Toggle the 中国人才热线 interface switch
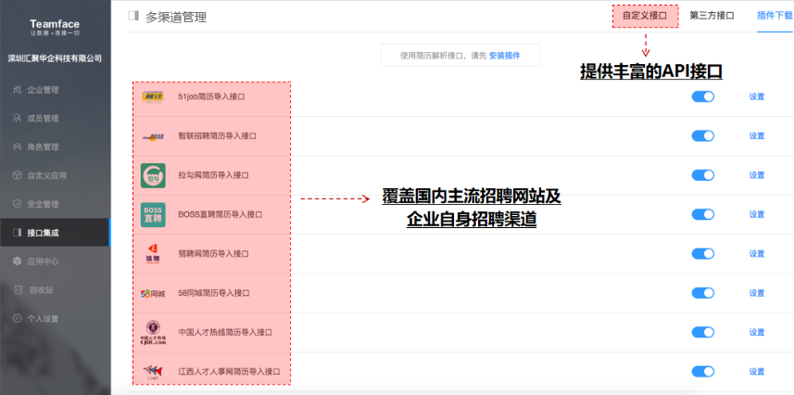The width and height of the screenshot is (794, 395). (703, 332)
